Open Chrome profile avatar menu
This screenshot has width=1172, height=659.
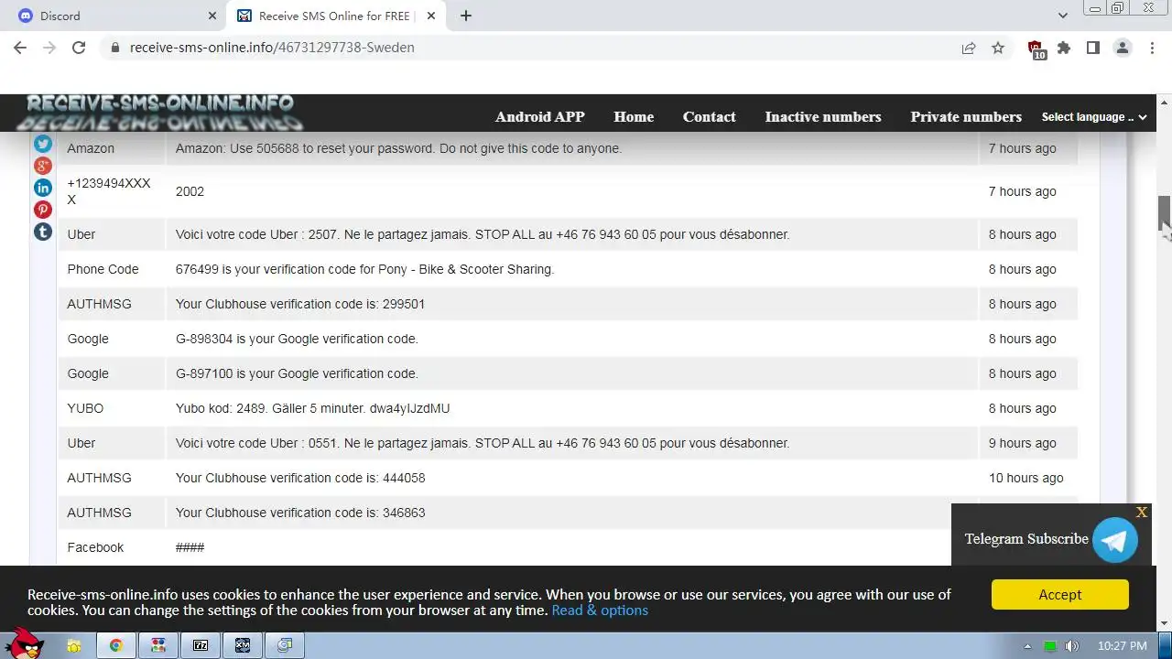[1123, 48]
